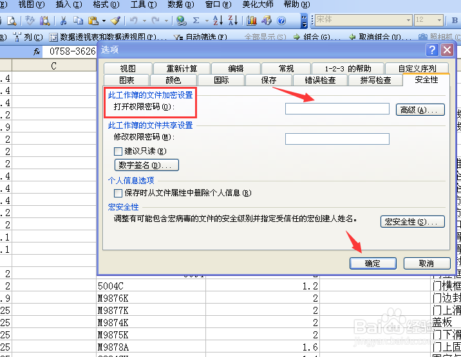Expand the Undo history dropdown

pos(144,21)
